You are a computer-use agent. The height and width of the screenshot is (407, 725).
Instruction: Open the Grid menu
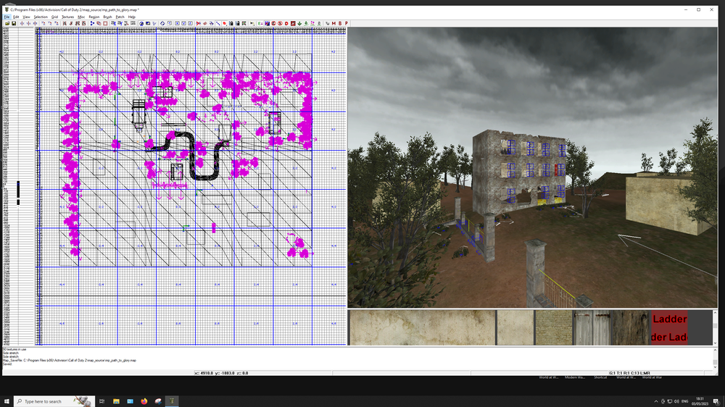tap(54, 17)
